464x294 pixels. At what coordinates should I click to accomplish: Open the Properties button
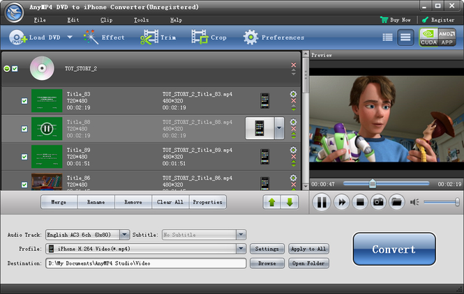coord(208,202)
